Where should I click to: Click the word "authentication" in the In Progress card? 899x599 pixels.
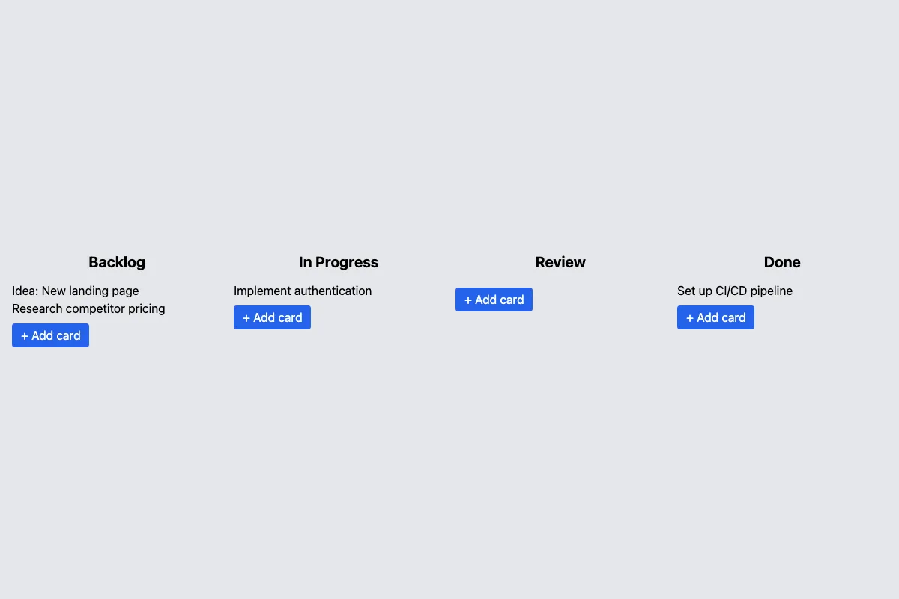(x=333, y=291)
